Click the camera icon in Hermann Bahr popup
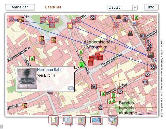 coord(70,88)
